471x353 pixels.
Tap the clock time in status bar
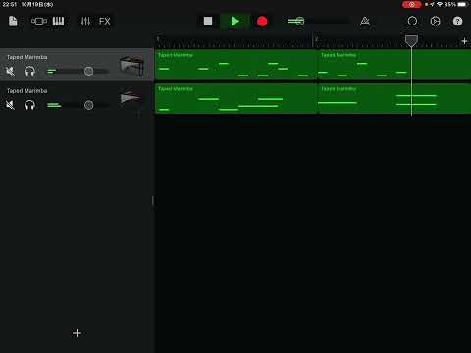[10, 5]
